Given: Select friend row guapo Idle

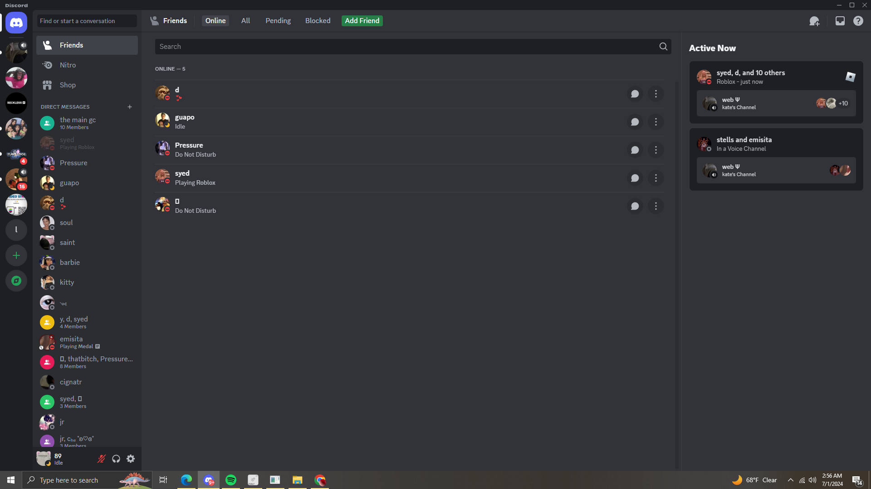Looking at the screenshot, I should [409, 122].
